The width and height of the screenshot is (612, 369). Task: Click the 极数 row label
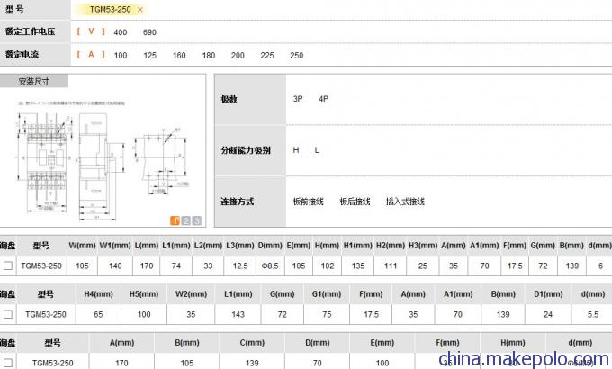229,99
